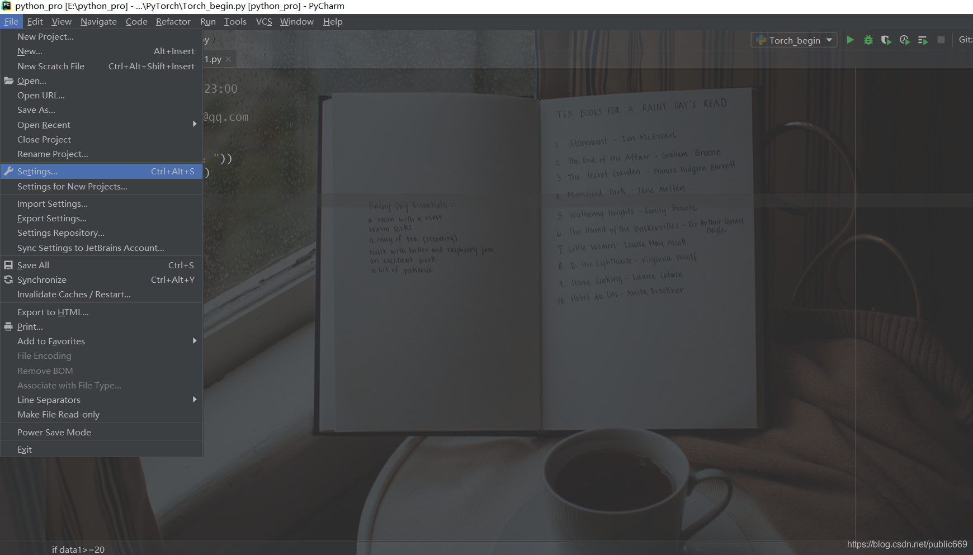Choose Exit from the File menu

point(101,449)
